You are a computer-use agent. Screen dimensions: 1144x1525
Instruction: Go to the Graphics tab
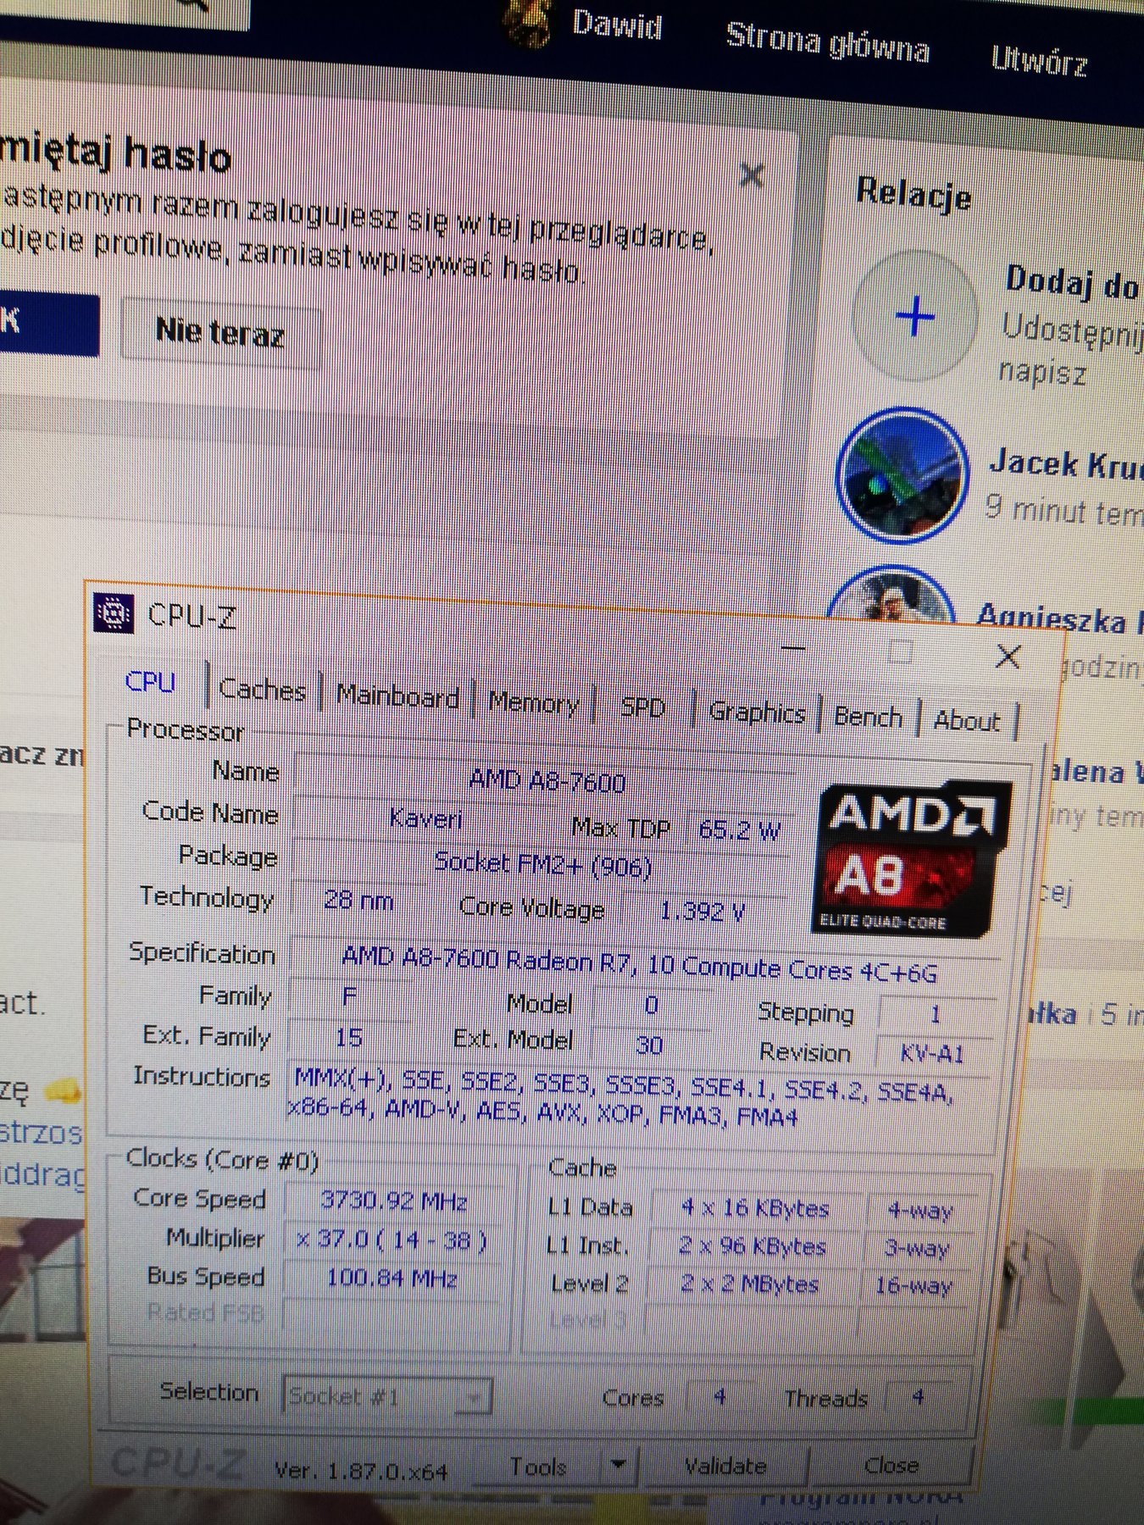click(756, 713)
